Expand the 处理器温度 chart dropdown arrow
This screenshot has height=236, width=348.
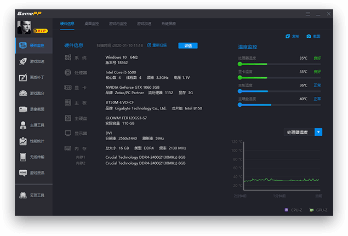(x=318, y=132)
